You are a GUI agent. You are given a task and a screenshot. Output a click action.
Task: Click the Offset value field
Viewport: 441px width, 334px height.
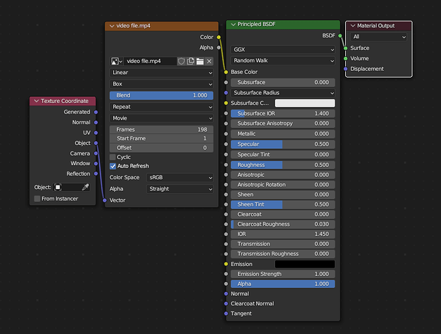point(161,148)
